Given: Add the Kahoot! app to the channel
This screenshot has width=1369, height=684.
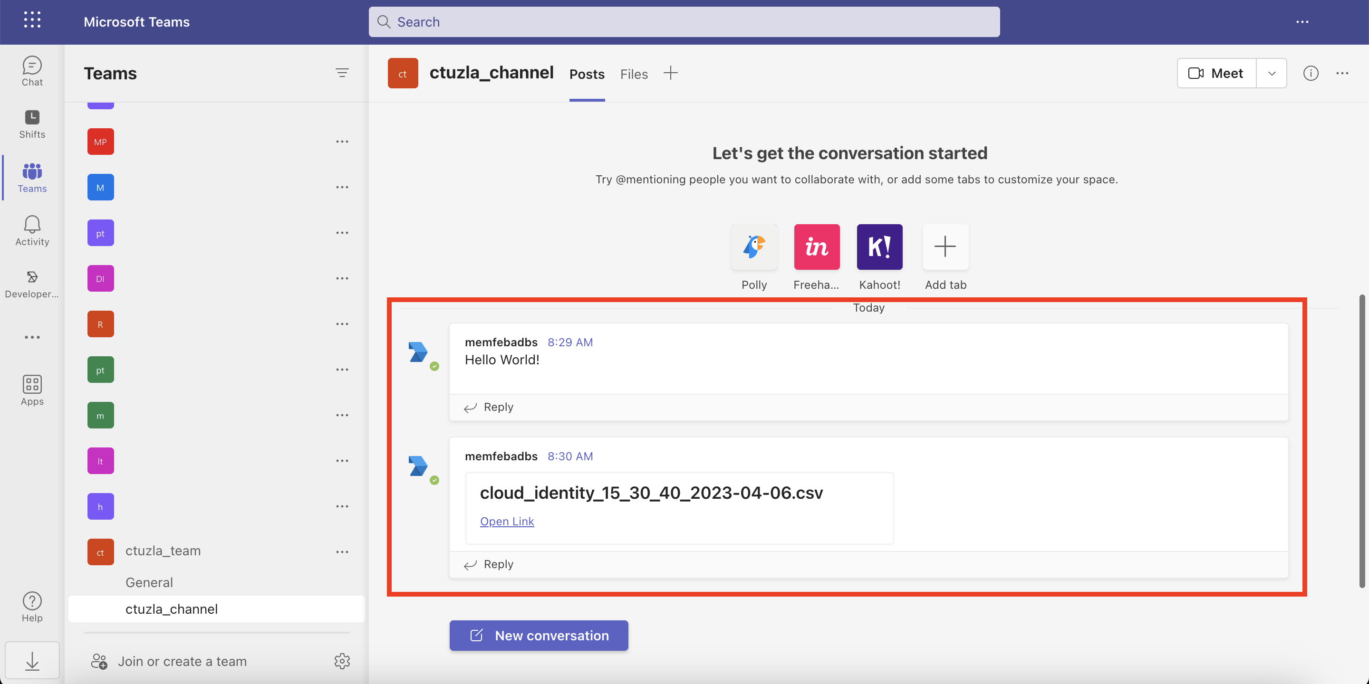Looking at the screenshot, I should click(879, 247).
